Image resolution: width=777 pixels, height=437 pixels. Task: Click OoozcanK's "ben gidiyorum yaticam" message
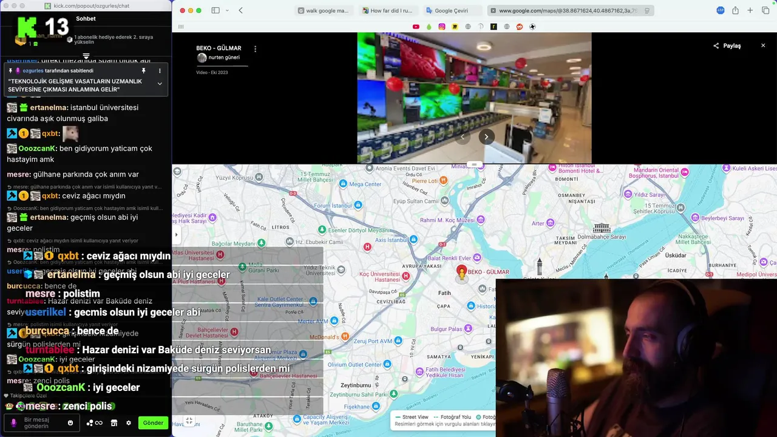[80, 154]
